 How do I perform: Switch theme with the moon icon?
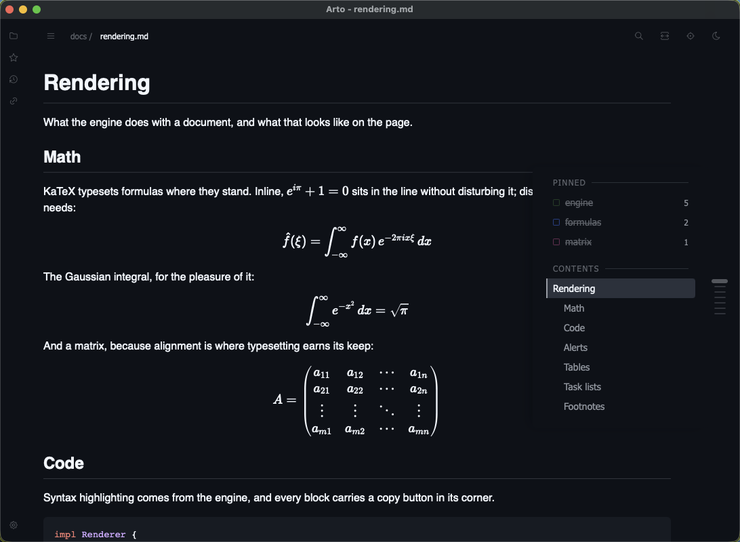716,36
